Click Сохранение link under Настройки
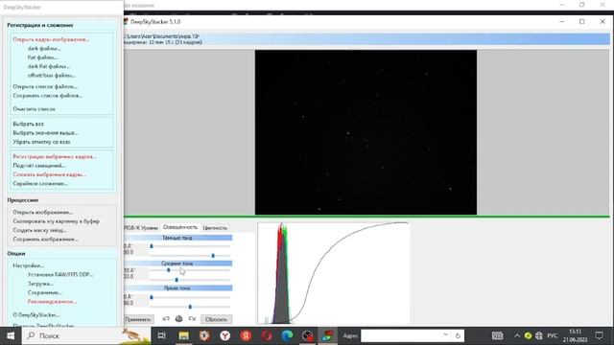 [45, 292]
